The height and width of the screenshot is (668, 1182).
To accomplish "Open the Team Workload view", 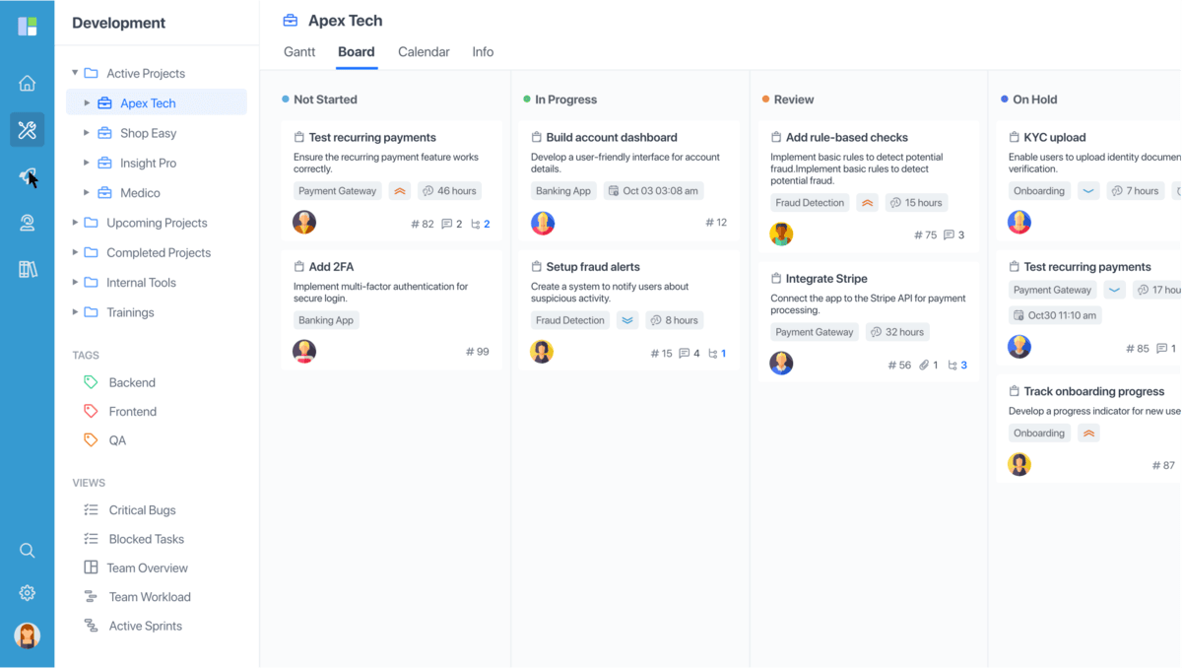I will [x=149, y=597].
